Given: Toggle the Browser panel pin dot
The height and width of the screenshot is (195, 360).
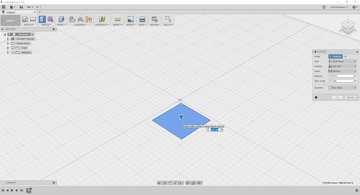Looking at the screenshot, I should [x=54, y=29].
